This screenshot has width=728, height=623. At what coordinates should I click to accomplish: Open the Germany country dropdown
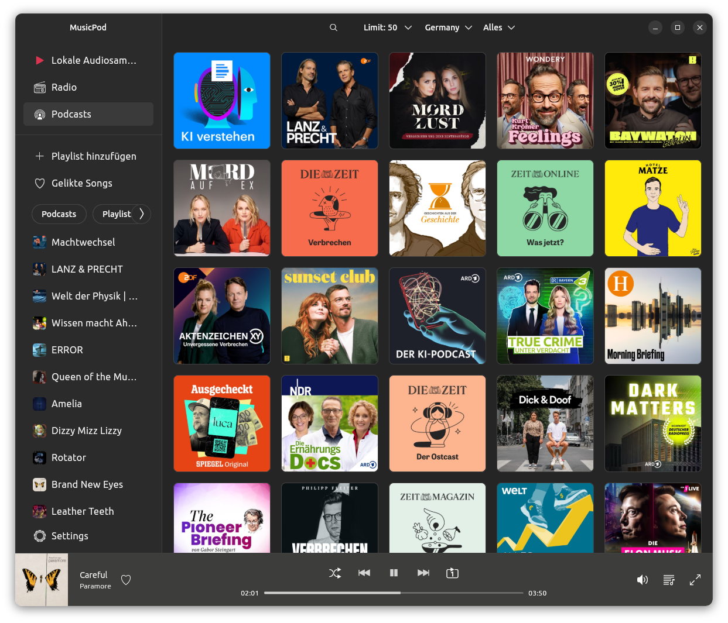448,27
